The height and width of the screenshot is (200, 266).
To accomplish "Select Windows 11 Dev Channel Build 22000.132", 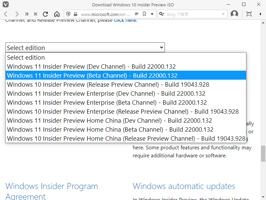I will tap(126, 66).
